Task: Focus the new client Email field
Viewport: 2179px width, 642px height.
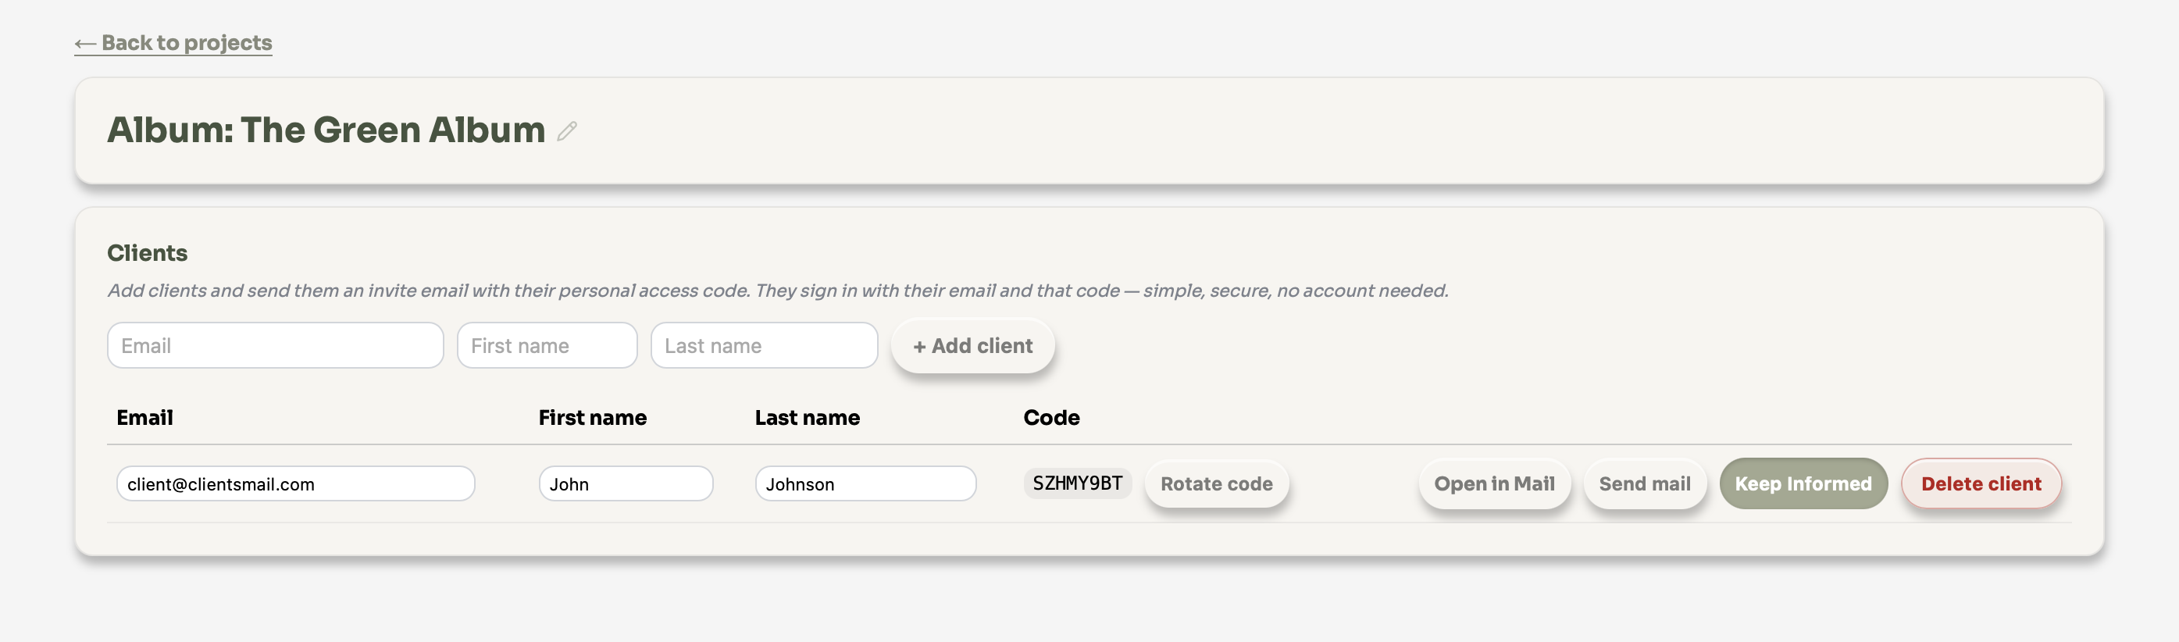Action: 275,345
